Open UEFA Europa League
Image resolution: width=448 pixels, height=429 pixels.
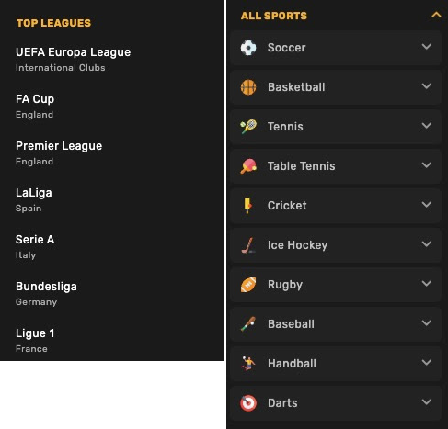click(73, 59)
